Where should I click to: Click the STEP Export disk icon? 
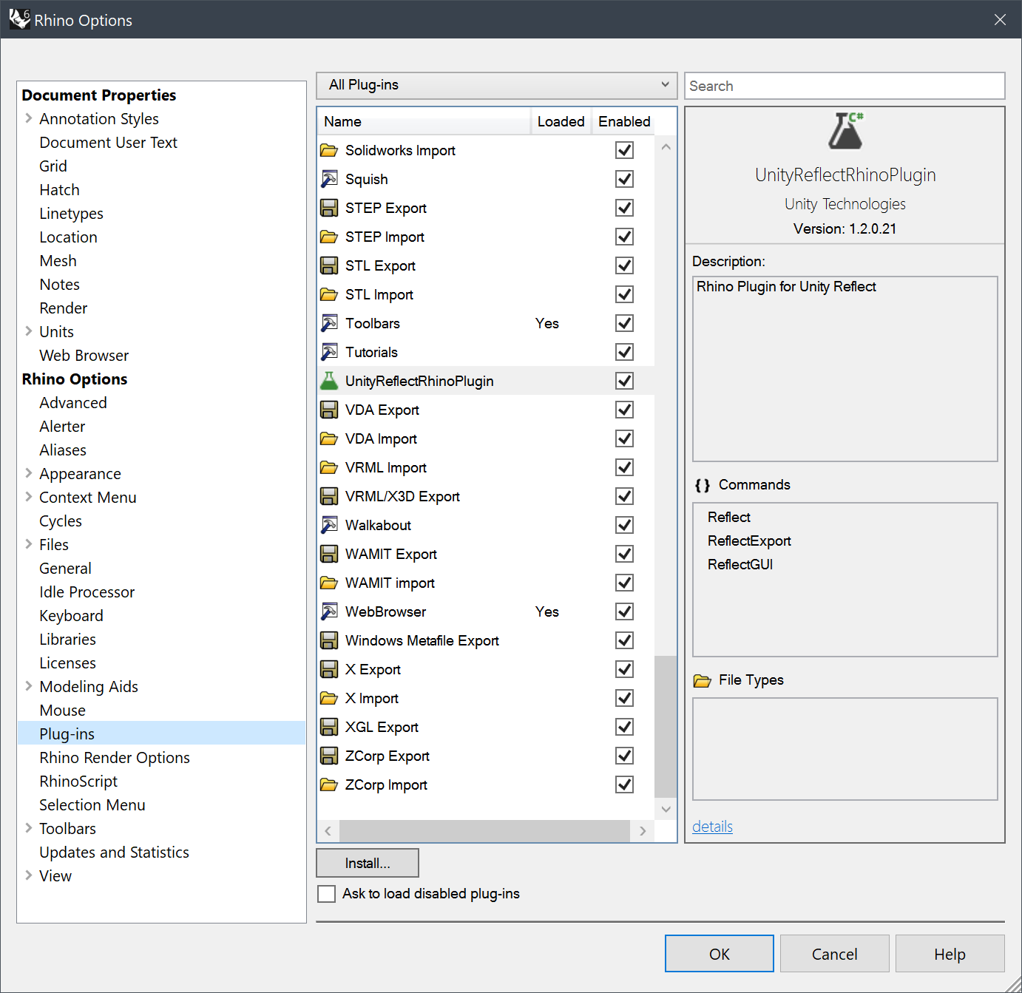[329, 208]
